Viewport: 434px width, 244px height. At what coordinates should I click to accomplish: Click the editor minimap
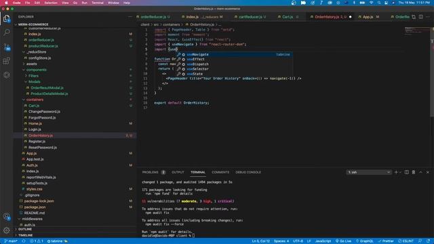(x=417, y=31)
